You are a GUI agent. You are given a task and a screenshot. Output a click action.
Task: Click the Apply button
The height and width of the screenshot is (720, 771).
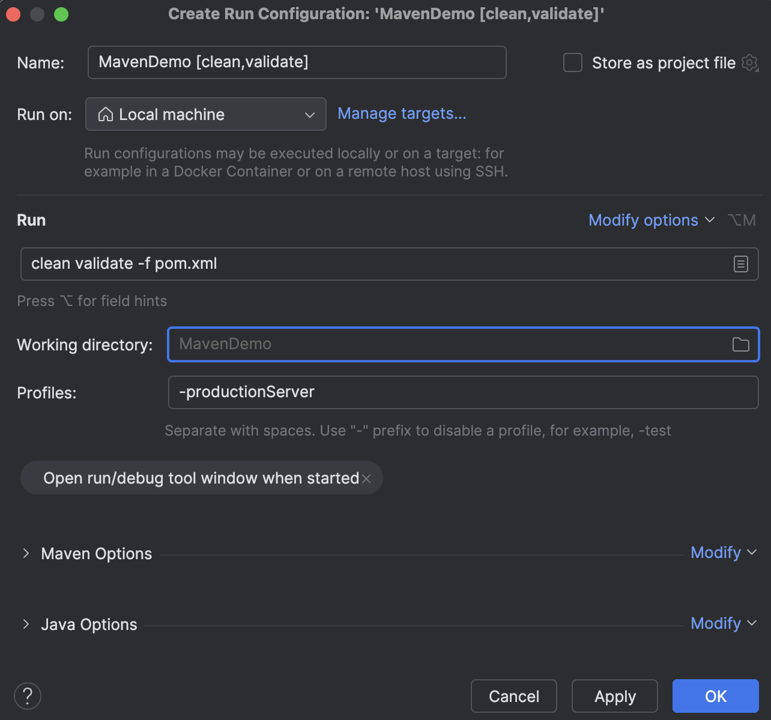[614, 696]
